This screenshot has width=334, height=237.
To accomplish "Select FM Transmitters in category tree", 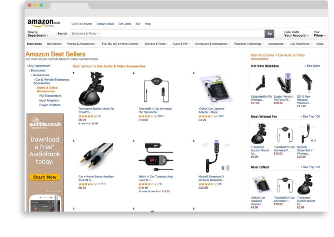I will point(50,96).
